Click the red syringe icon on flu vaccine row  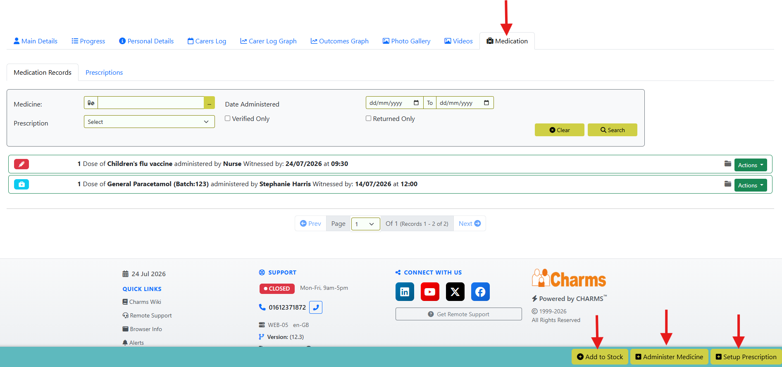pos(21,164)
